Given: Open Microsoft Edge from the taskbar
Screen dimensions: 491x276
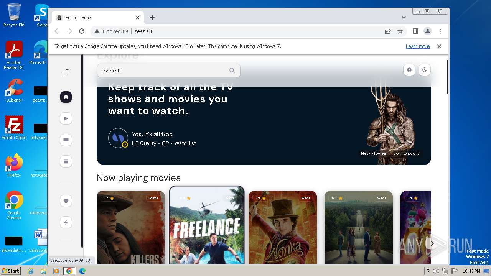Looking at the screenshot, I should click(82, 271).
